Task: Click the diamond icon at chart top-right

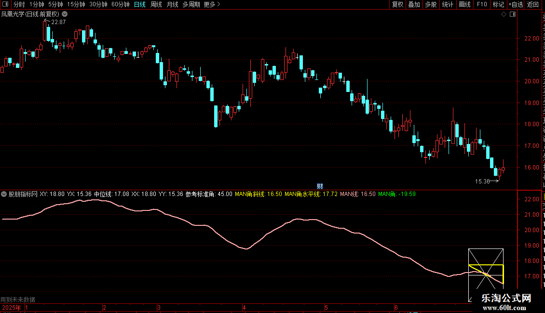Action: [x=504, y=14]
